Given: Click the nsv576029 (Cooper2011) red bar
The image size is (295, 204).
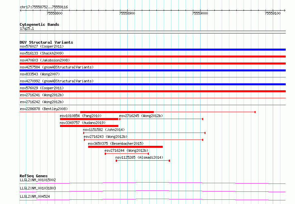Looking at the screenshot, I should click(152, 91).
